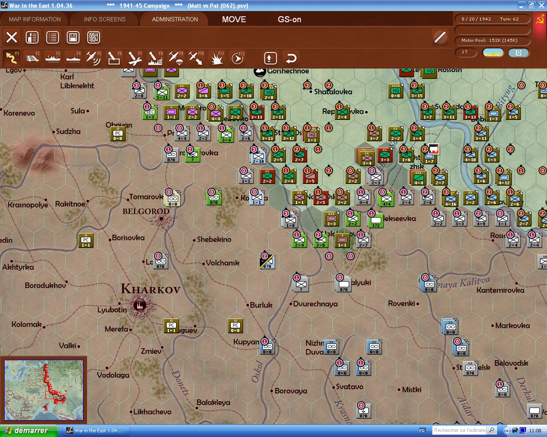Image resolution: width=547 pixels, height=437 pixels.
Task: Click the red rail icon near Ostrogozhsk
Action: [434, 149]
